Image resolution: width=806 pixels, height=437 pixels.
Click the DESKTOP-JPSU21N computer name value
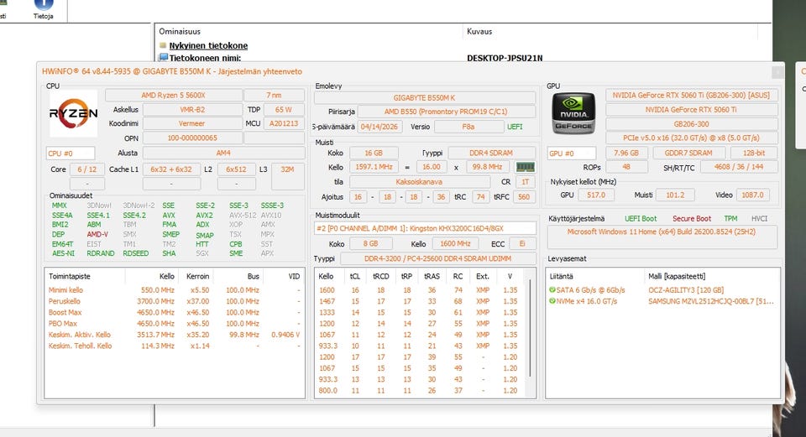pyautogui.click(x=505, y=58)
